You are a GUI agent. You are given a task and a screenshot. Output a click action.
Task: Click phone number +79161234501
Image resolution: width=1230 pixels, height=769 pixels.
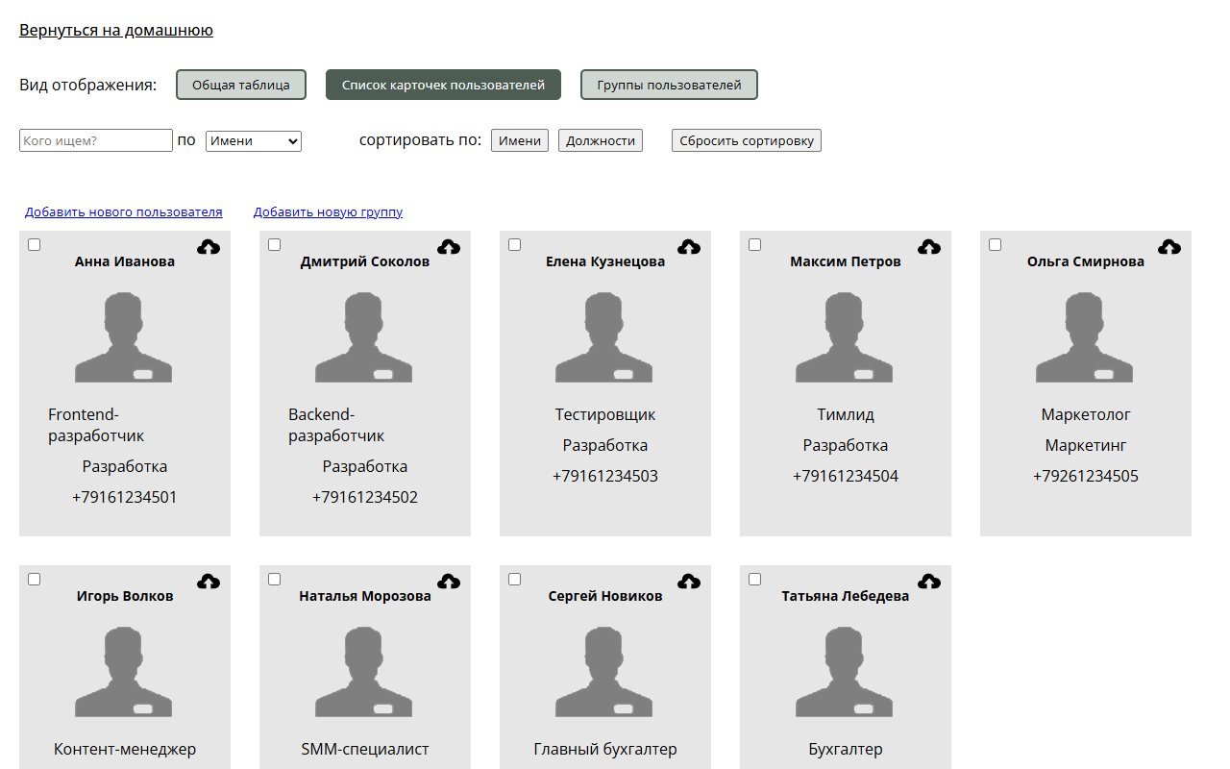[125, 498]
